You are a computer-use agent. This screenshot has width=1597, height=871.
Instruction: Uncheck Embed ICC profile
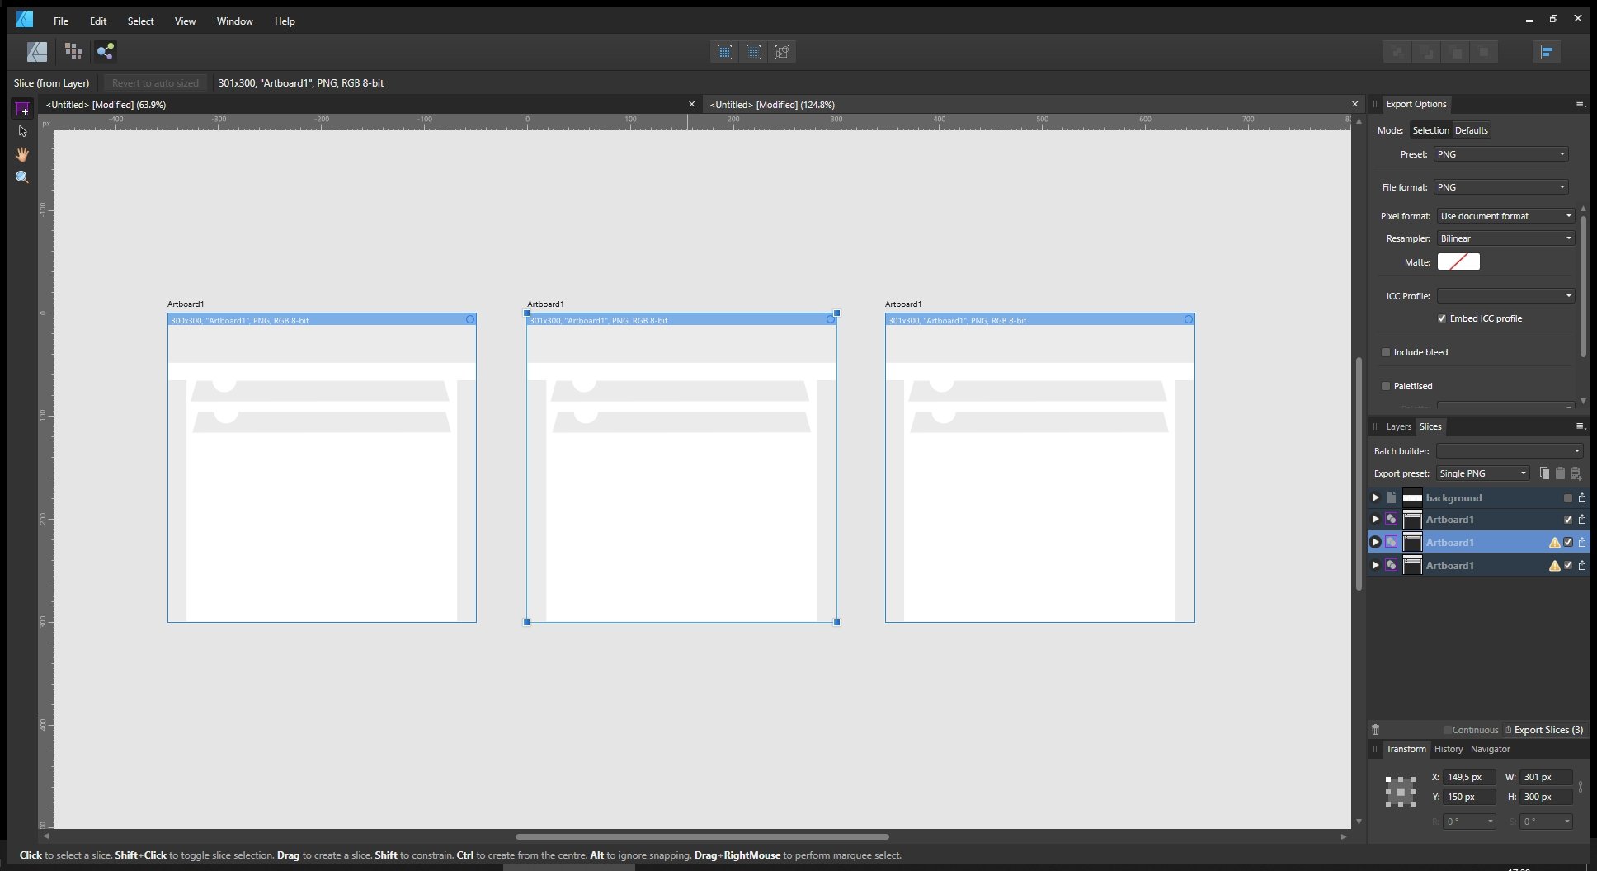point(1441,318)
